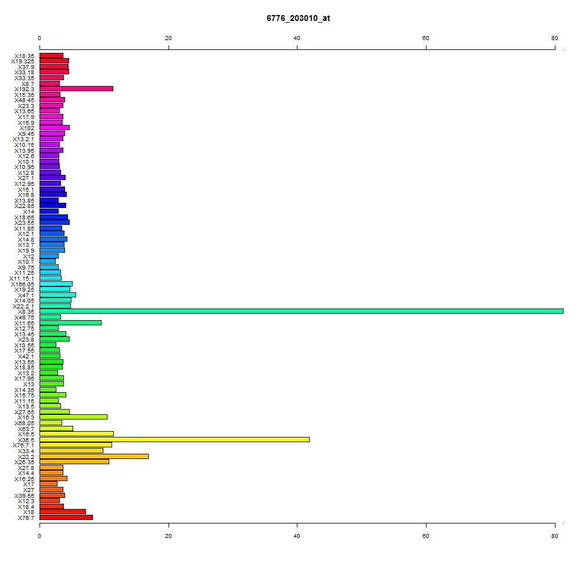Image resolution: width=581 pixels, height=581 pixels.
Task: Select the 20 tick on the top axis
Action: coord(168,38)
